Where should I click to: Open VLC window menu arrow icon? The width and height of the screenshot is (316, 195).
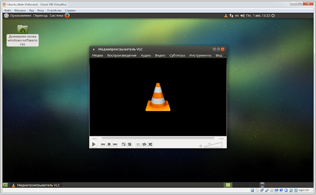[x=93, y=49]
